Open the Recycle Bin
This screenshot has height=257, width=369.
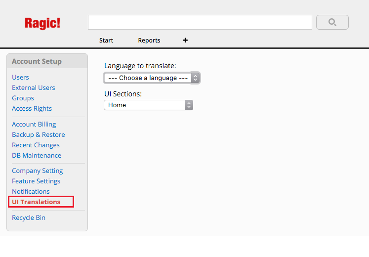coord(29,217)
